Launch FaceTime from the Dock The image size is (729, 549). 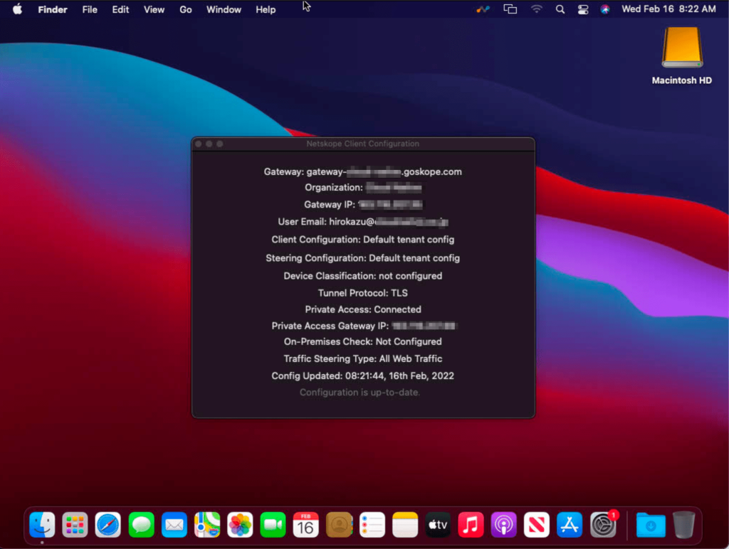pos(273,525)
